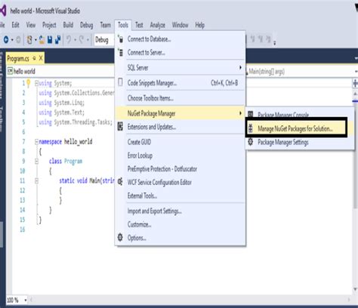358x308 pixels.
Task: Select Error Lookup menu item
Action: (x=180, y=156)
